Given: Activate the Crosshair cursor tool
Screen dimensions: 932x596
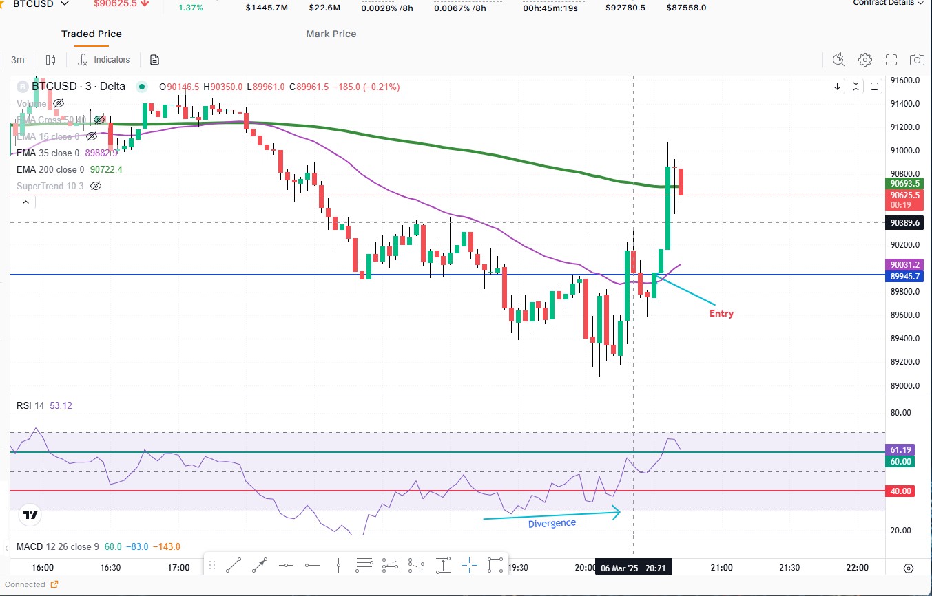Looking at the screenshot, I should click(469, 564).
